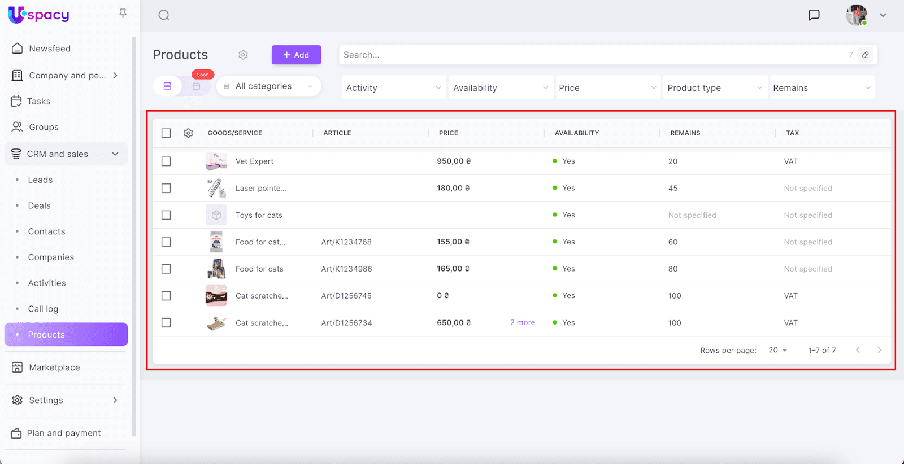Clear filters using the eraser icon
This screenshot has width=904, height=464.
[x=865, y=55]
